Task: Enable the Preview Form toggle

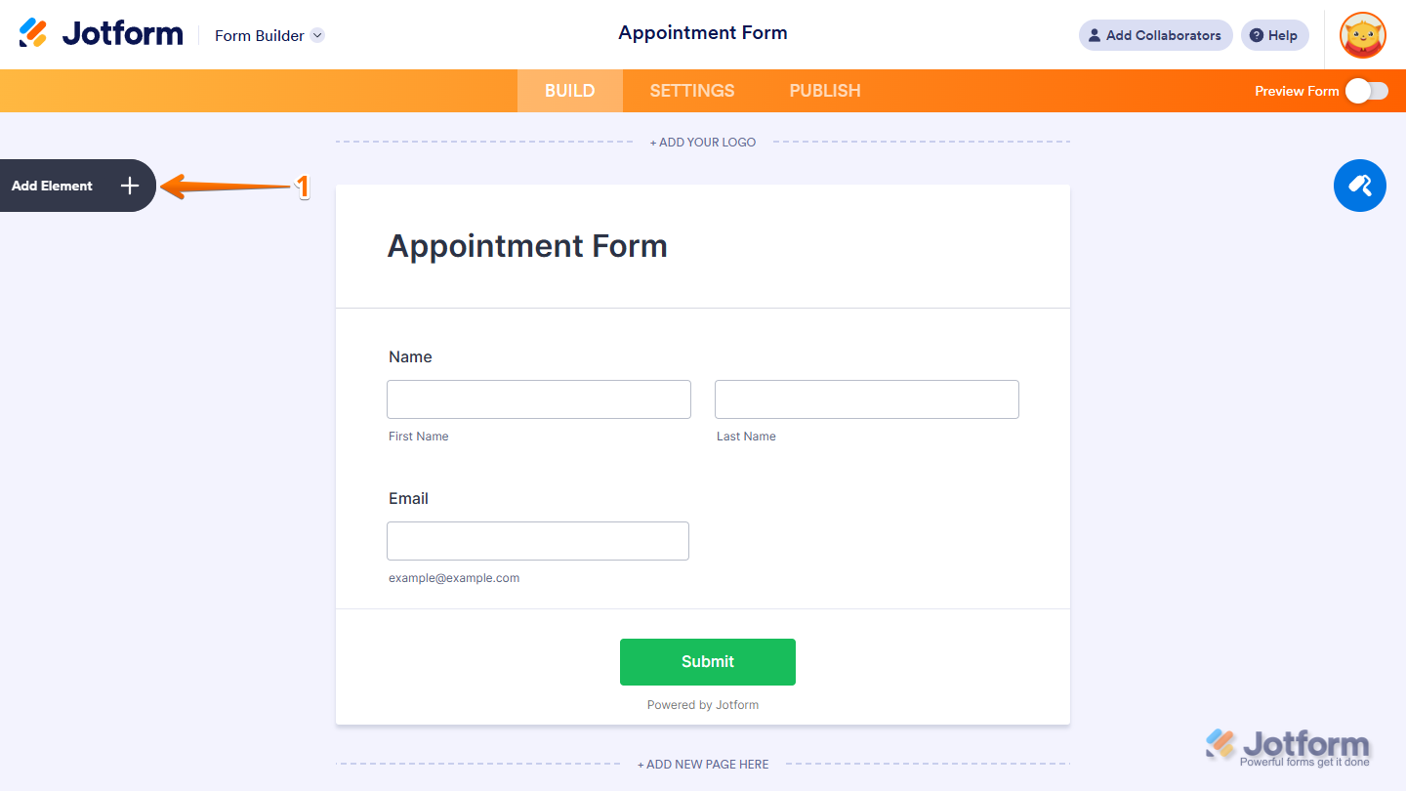Action: (x=1366, y=90)
